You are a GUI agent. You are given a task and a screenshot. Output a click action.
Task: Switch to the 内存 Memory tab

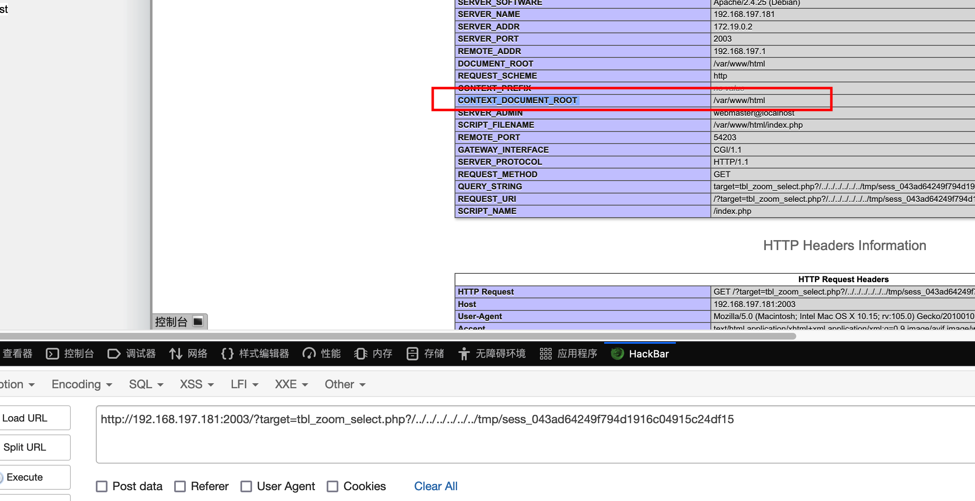click(x=373, y=354)
